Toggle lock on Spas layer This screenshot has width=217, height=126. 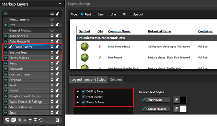[57, 113]
